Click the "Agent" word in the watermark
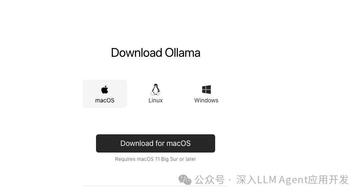The height and width of the screenshot is (194, 360). coord(293,180)
